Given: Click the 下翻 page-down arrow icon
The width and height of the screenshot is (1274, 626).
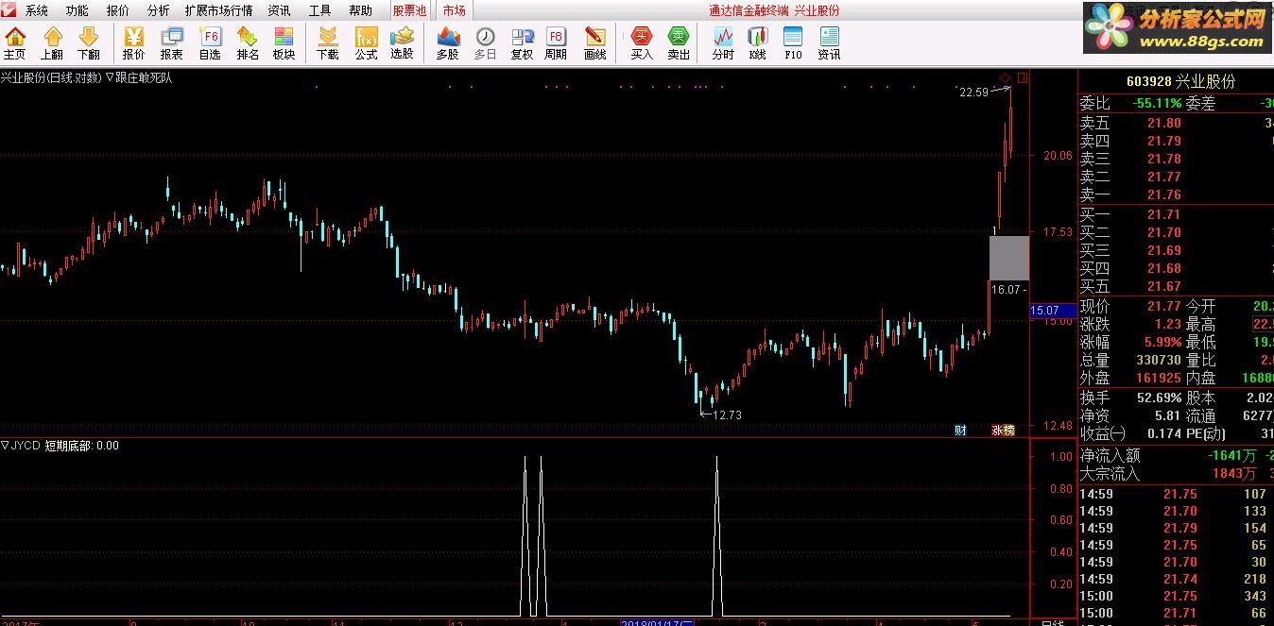Looking at the screenshot, I should tap(89, 43).
